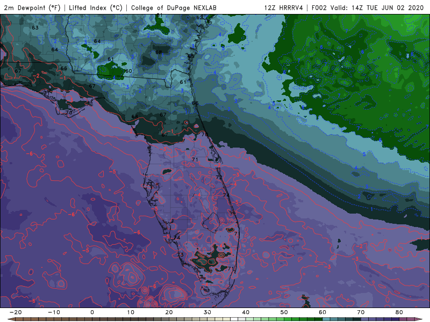
Task: Click the 62 dewpoint value on the map
Action: pyautogui.click(x=199, y=18)
